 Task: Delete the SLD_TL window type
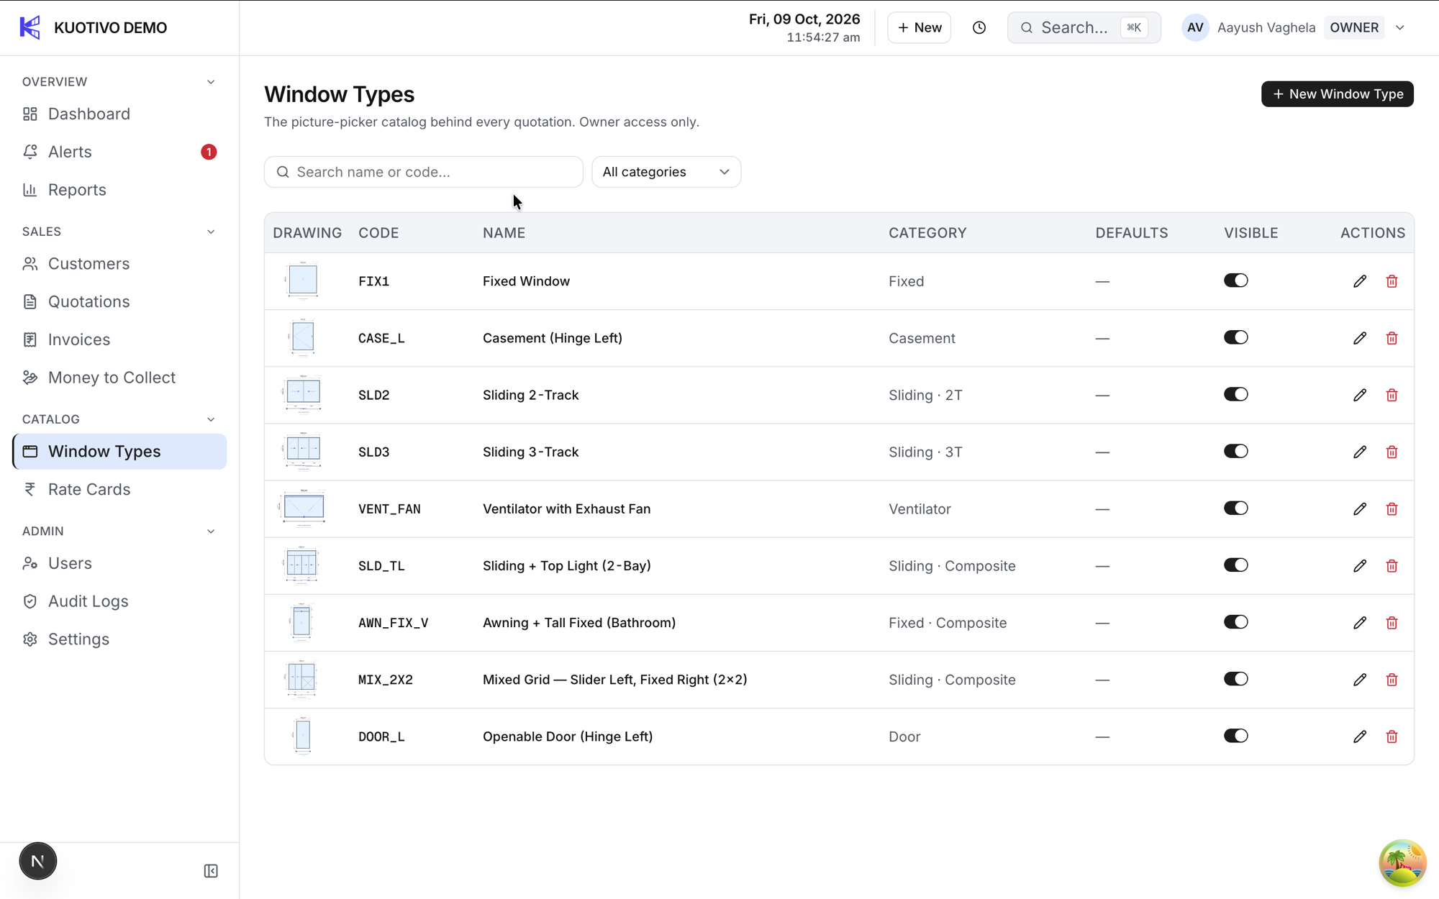click(x=1392, y=566)
